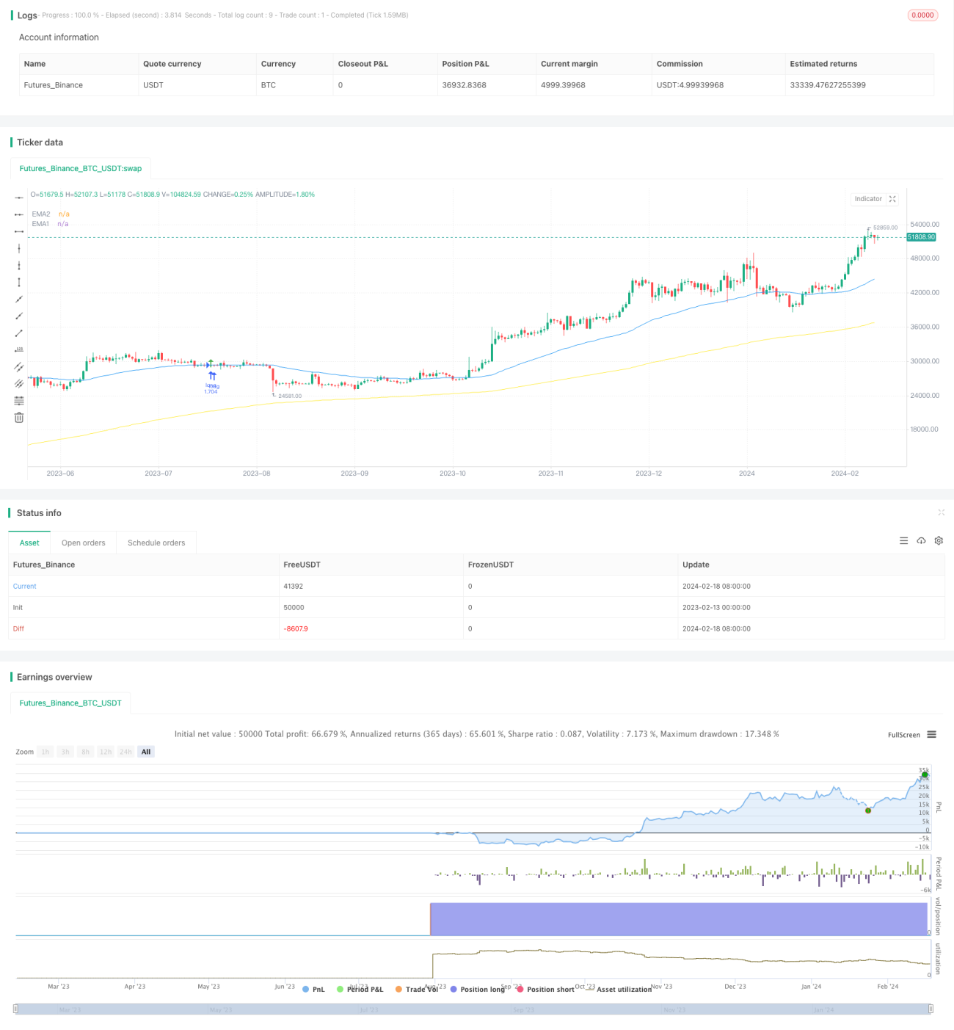Viewport: 954px width, 1030px height.
Task: Toggle Position long legend series
Action: pyautogui.click(x=477, y=989)
